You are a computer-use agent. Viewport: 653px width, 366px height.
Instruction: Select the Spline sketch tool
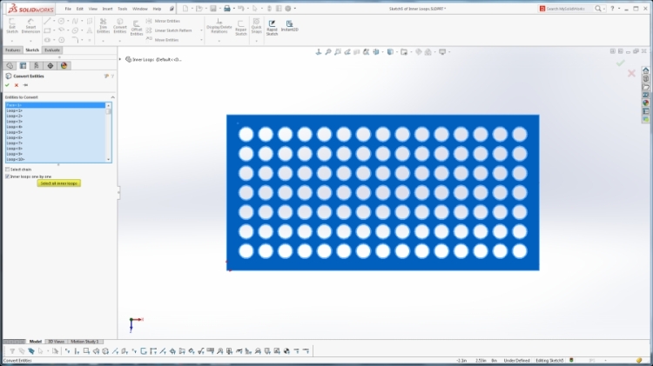click(x=75, y=21)
